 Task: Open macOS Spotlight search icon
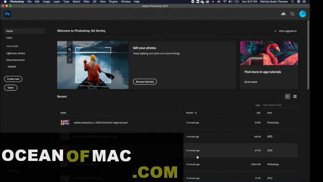pyautogui.click(x=293, y=2)
